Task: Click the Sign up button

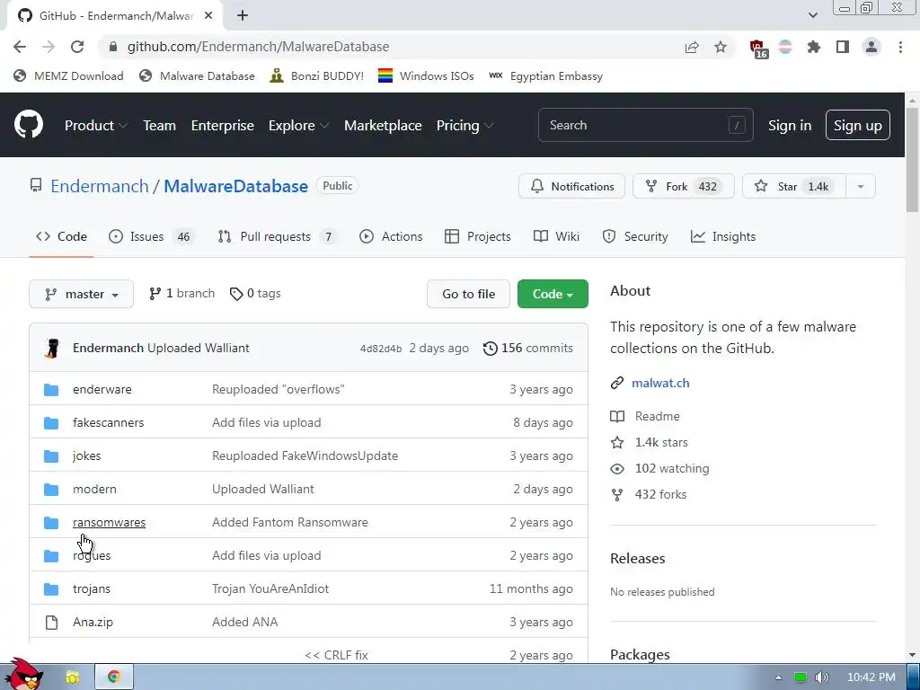Action: [x=857, y=125]
